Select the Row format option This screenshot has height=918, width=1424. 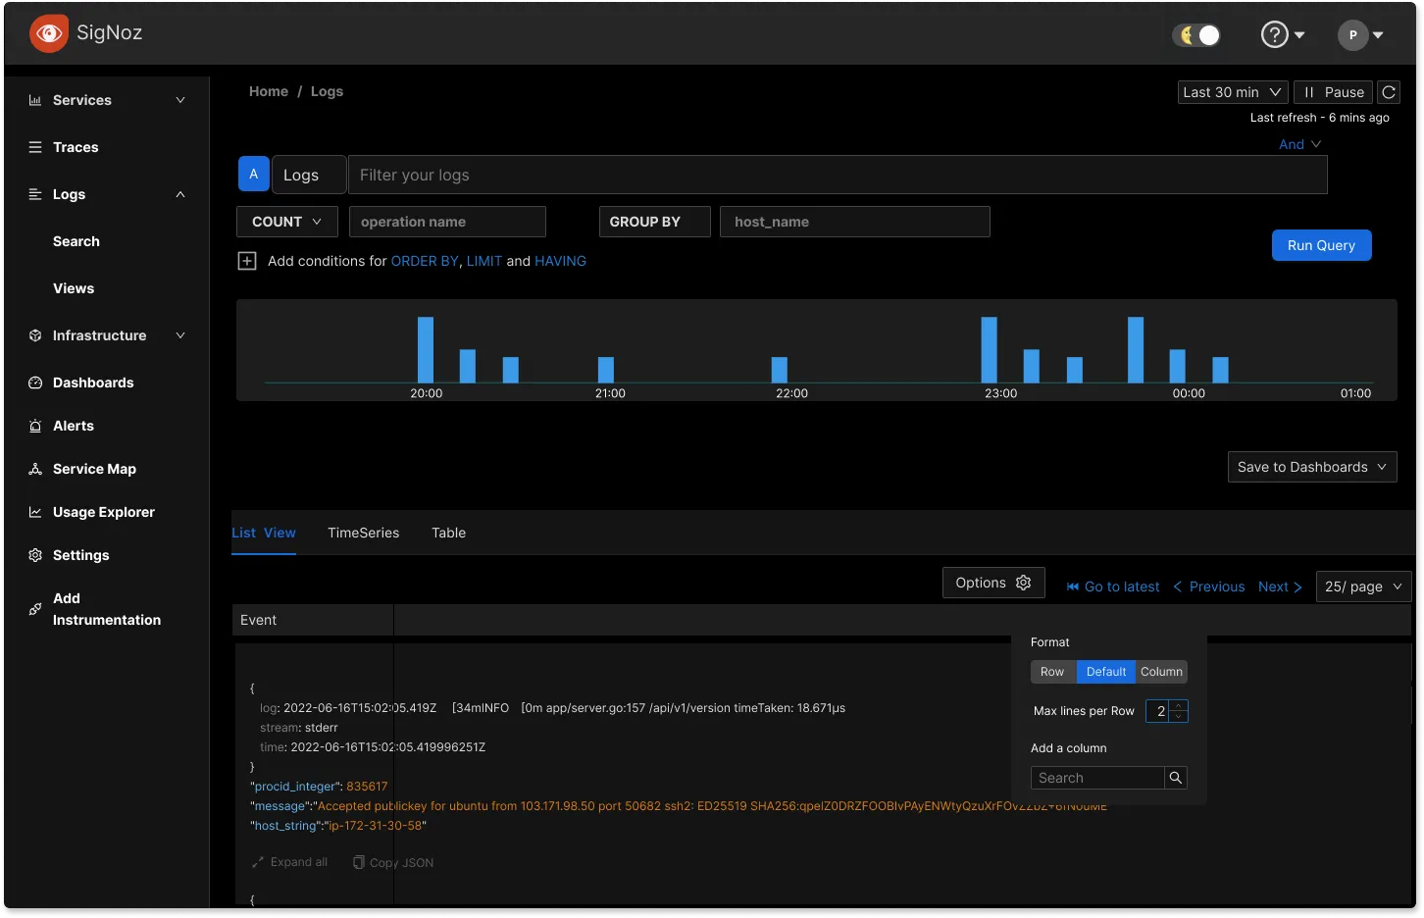[1052, 672]
